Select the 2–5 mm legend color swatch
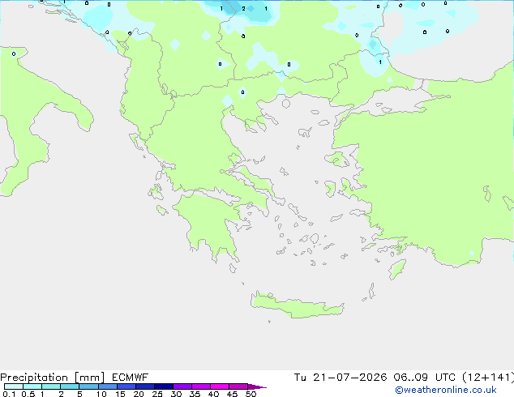Image resolution: width=514 pixels, height=397 pixels. pos(70,386)
